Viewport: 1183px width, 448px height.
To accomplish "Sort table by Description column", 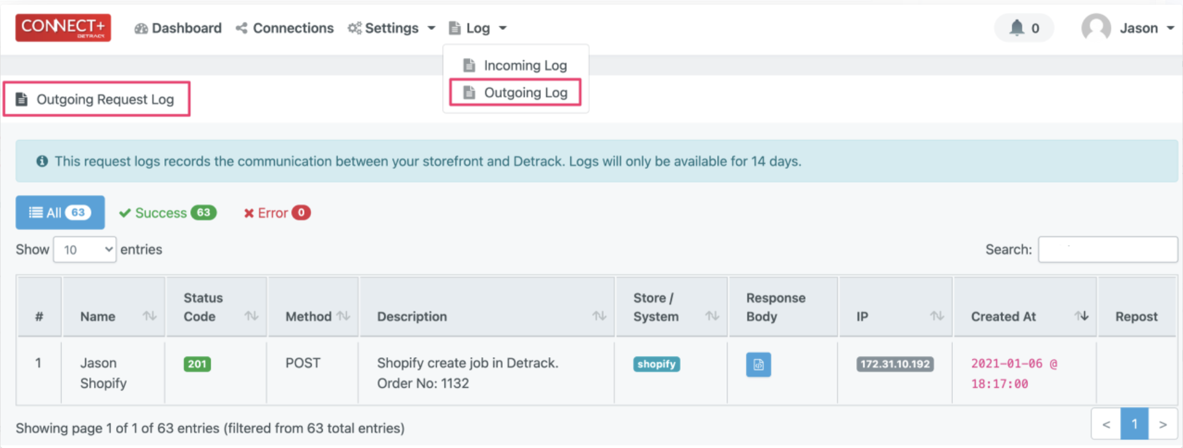I will pos(487,307).
